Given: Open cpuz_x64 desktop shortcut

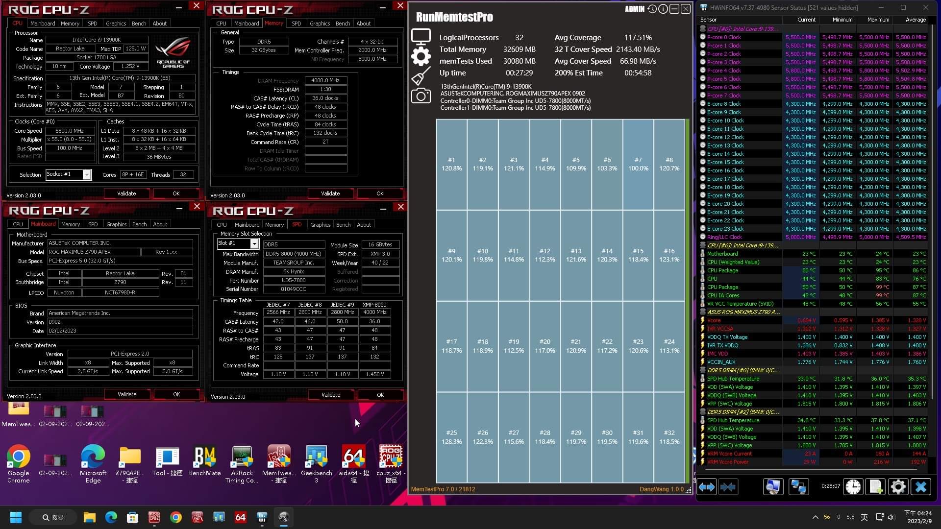Looking at the screenshot, I should pos(391,464).
